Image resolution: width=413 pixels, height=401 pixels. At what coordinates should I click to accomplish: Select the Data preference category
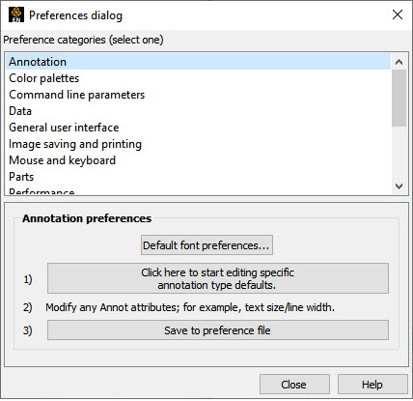198,111
